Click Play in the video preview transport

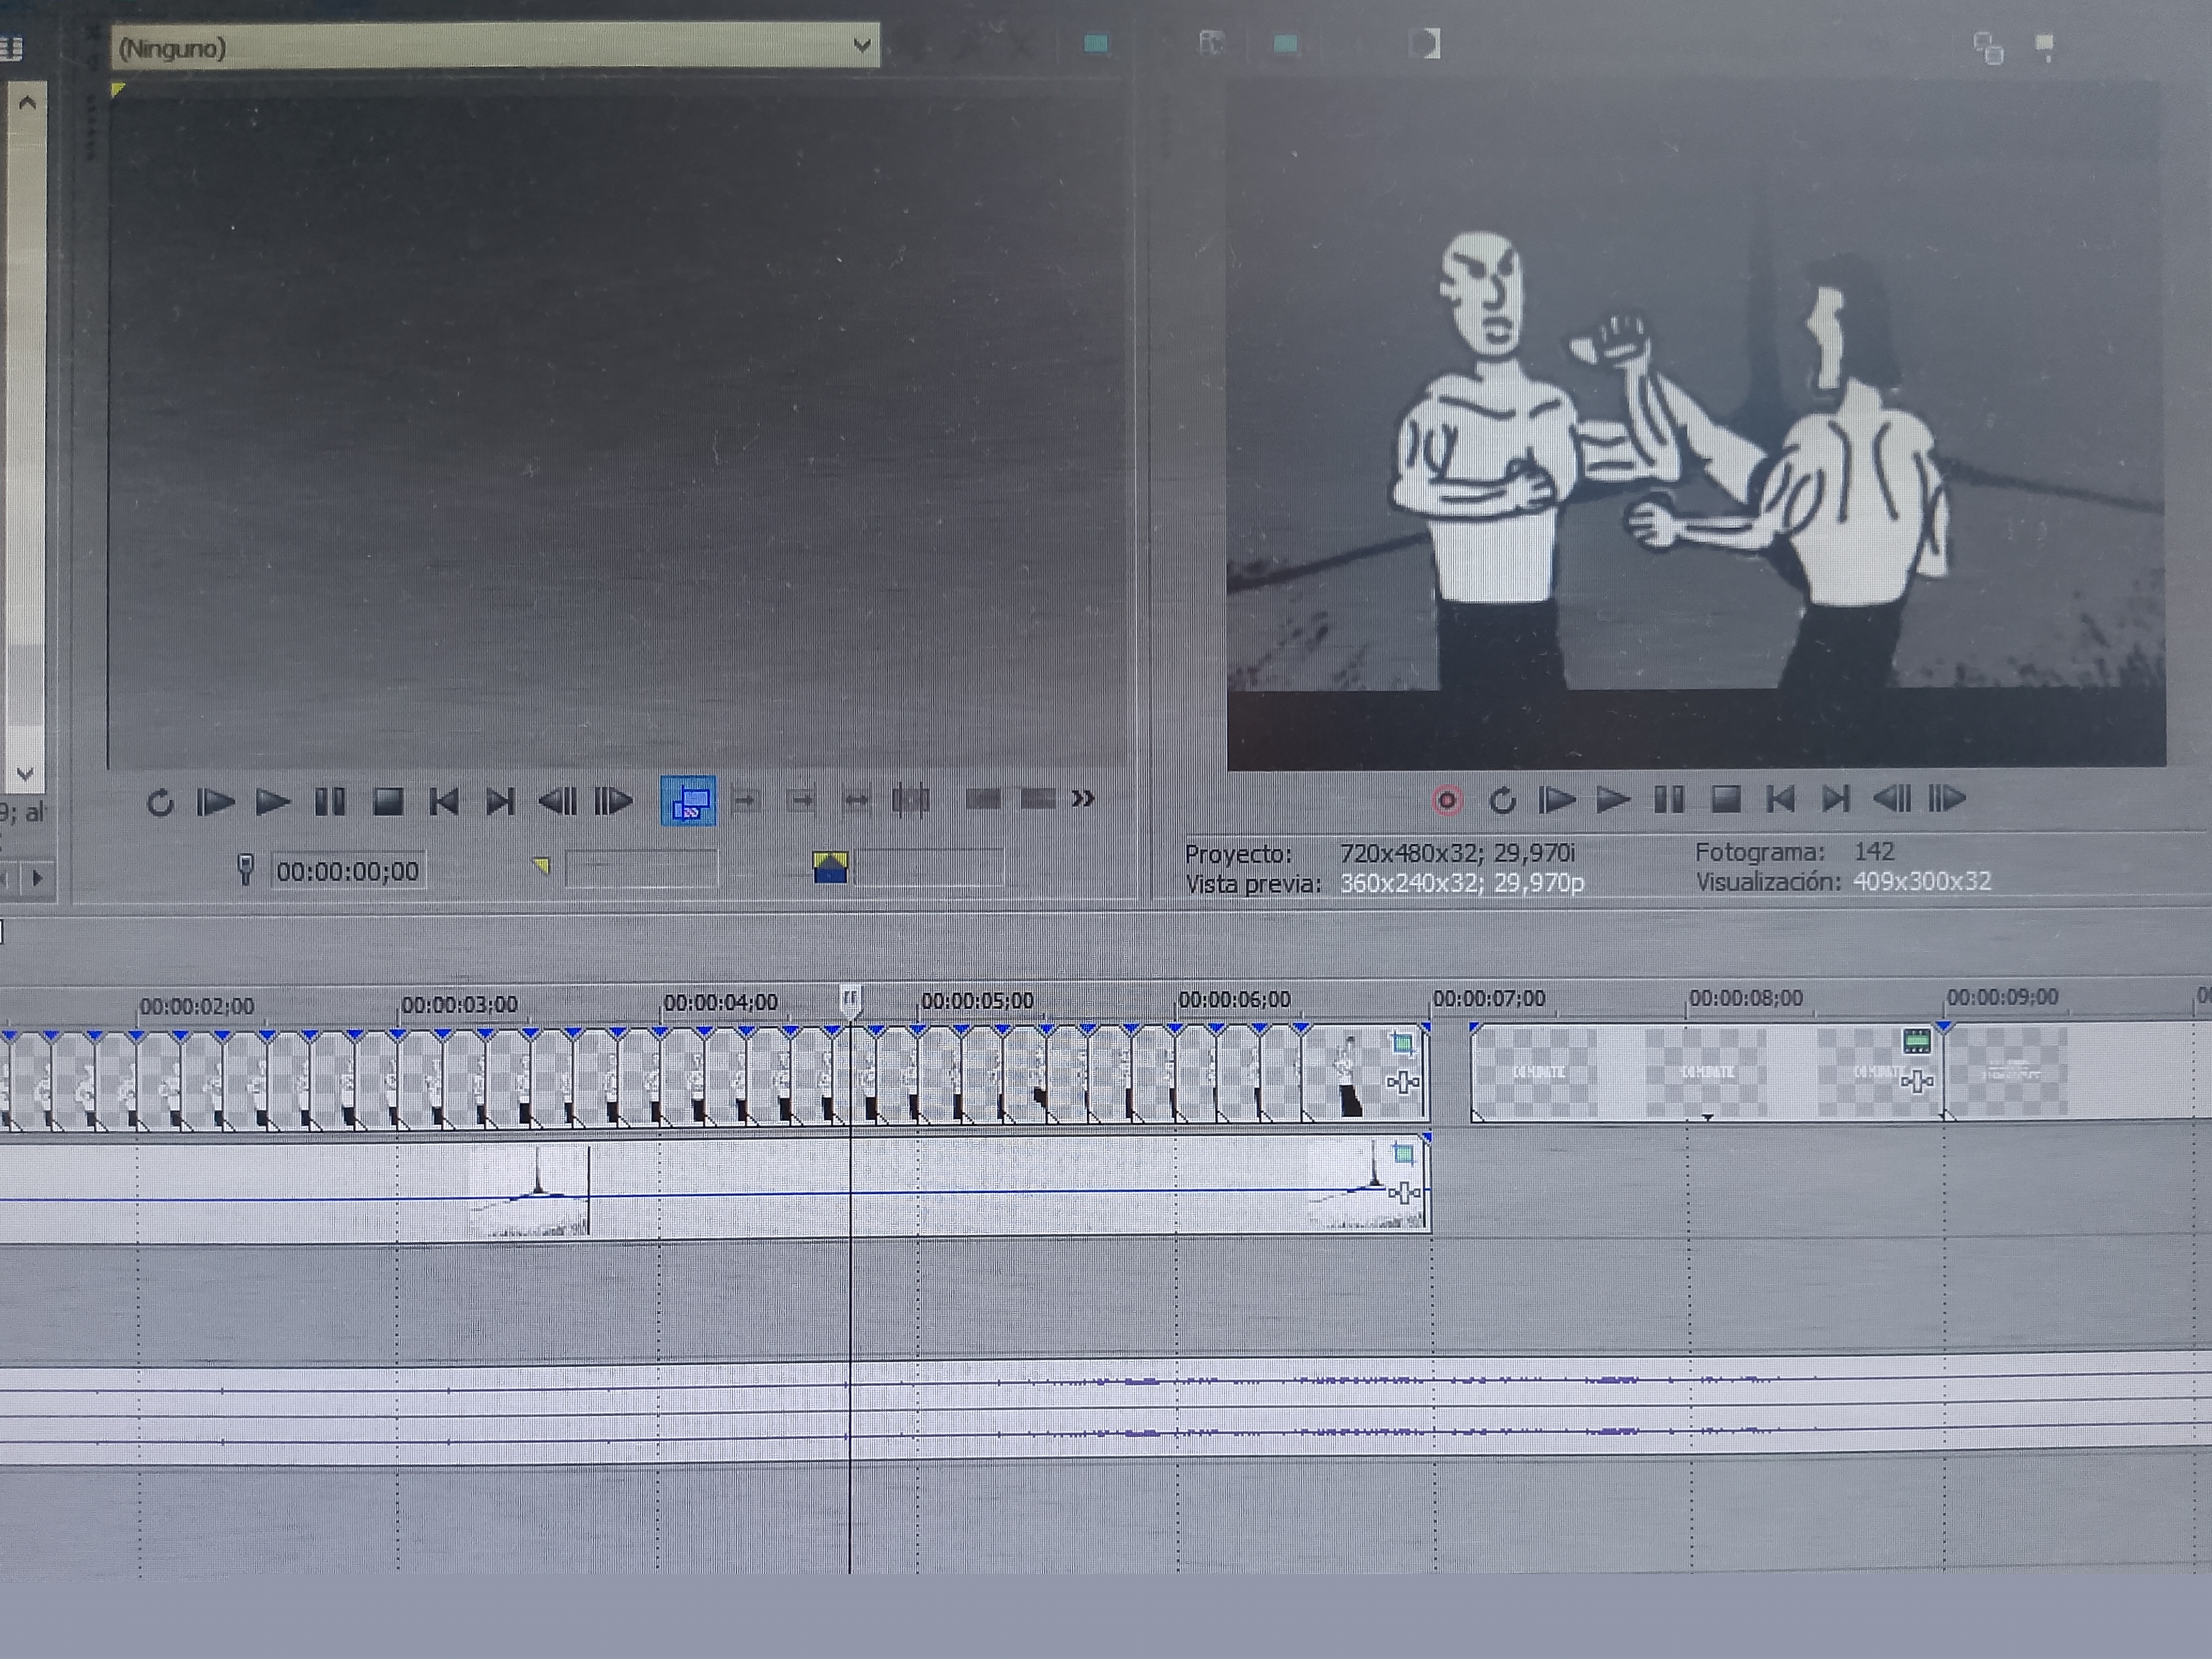point(1612,800)
